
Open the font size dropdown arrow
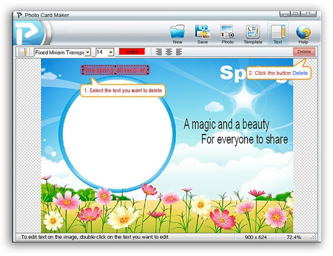point(110,52)
